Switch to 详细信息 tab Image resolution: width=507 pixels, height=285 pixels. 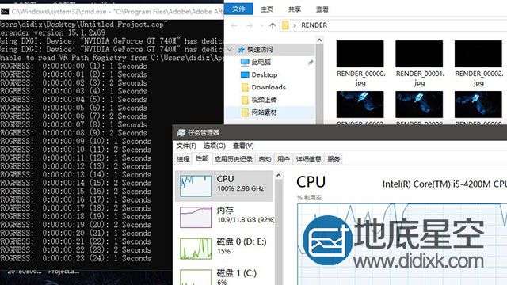[308, 159]
